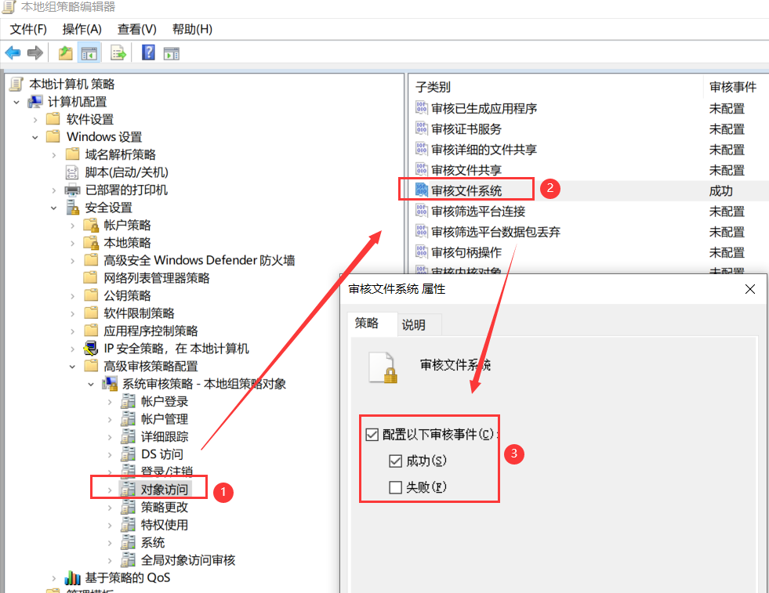This screenshot has width=769, height=593.
Task: Click the icon beside 审核已生成应用程序
Action: tap(421, 108)
